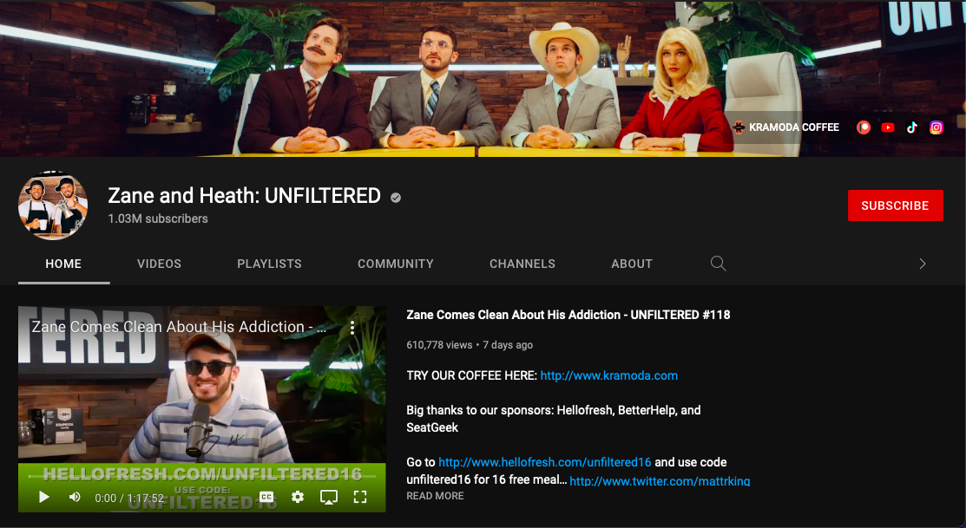Click the channel name 'Zane and Heath: UNFILTERED'
Screen dimensions: 966x528
pyautogui.click(x=245, y=196)
